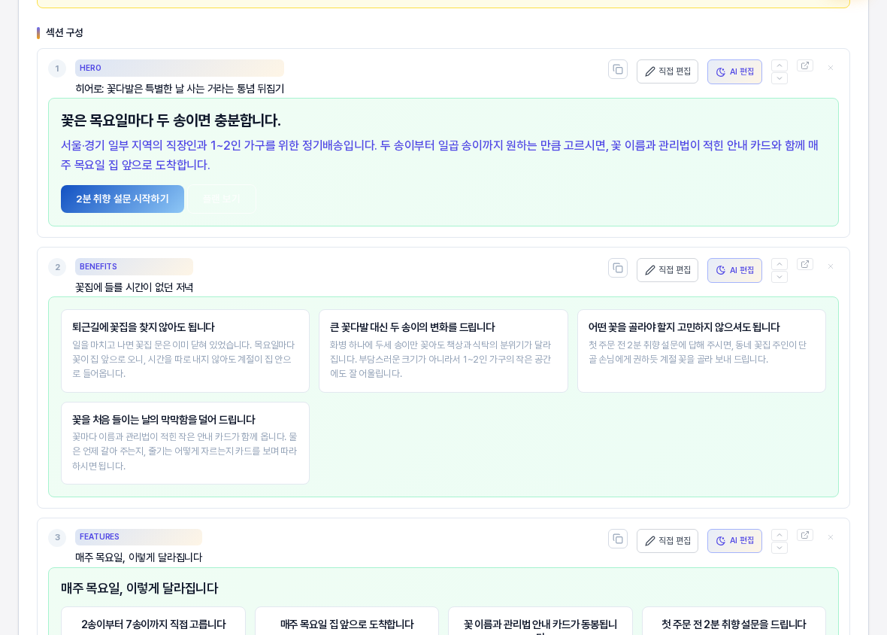The height and width of the screenshot is (635, 887).
Task: Click the 2분 취향 설문 시작하기 button
Action: coord(123,199)
